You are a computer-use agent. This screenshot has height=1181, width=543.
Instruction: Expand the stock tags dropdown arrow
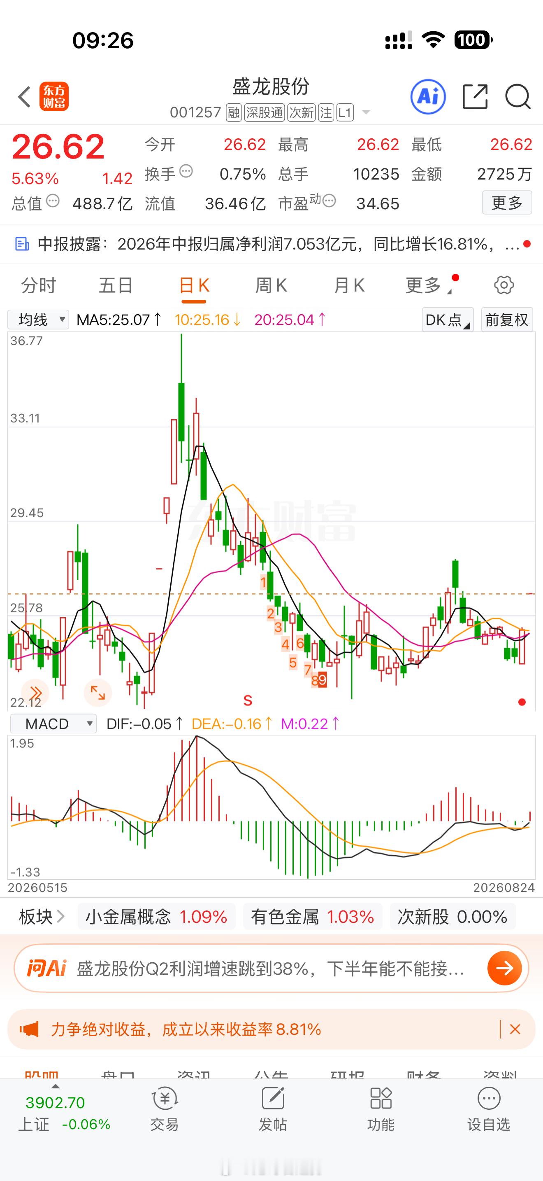366,112
